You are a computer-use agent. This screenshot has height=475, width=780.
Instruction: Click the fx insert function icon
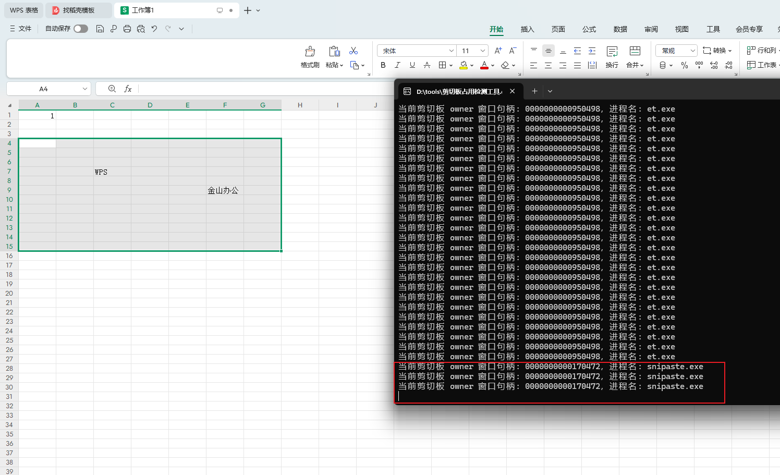pos(128,89)
